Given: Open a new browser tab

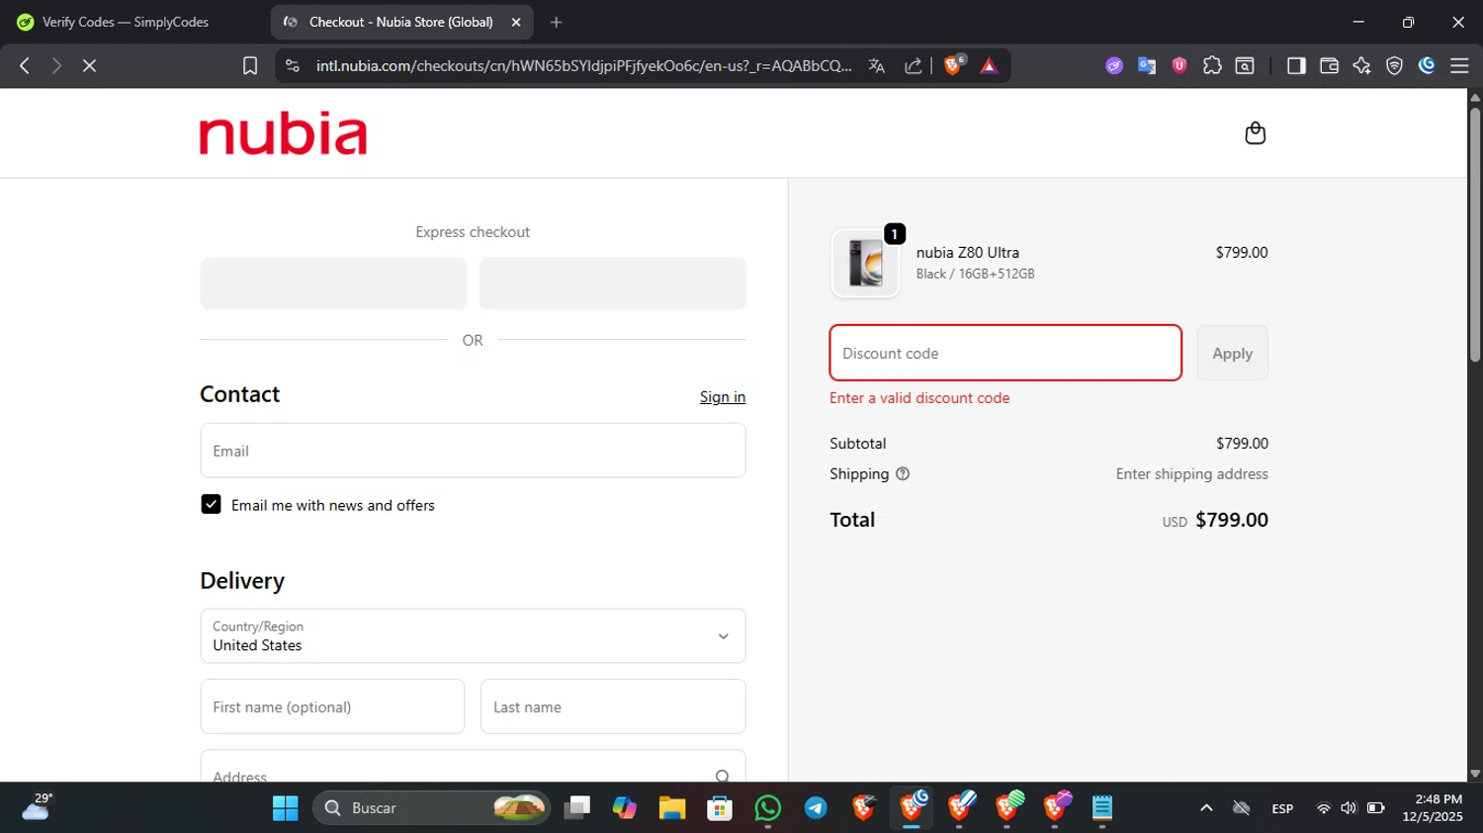Looking at the screenshot, I should (557, 22).
